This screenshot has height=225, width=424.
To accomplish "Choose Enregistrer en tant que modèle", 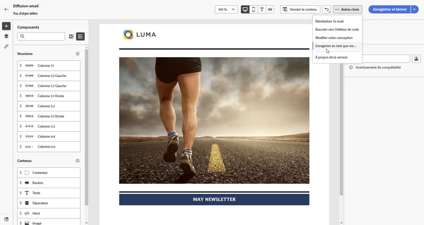I will (337, 46).
